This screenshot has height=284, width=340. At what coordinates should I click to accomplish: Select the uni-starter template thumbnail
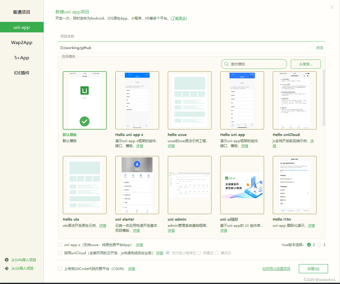[x=137, y=185]
